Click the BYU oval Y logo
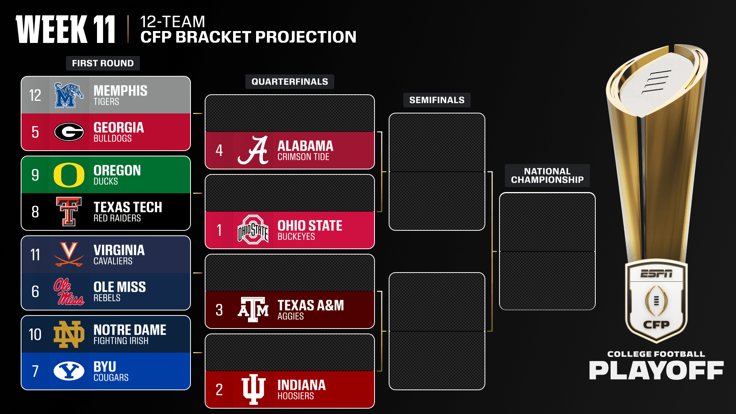The image size is (736, 414). [69, 371]
